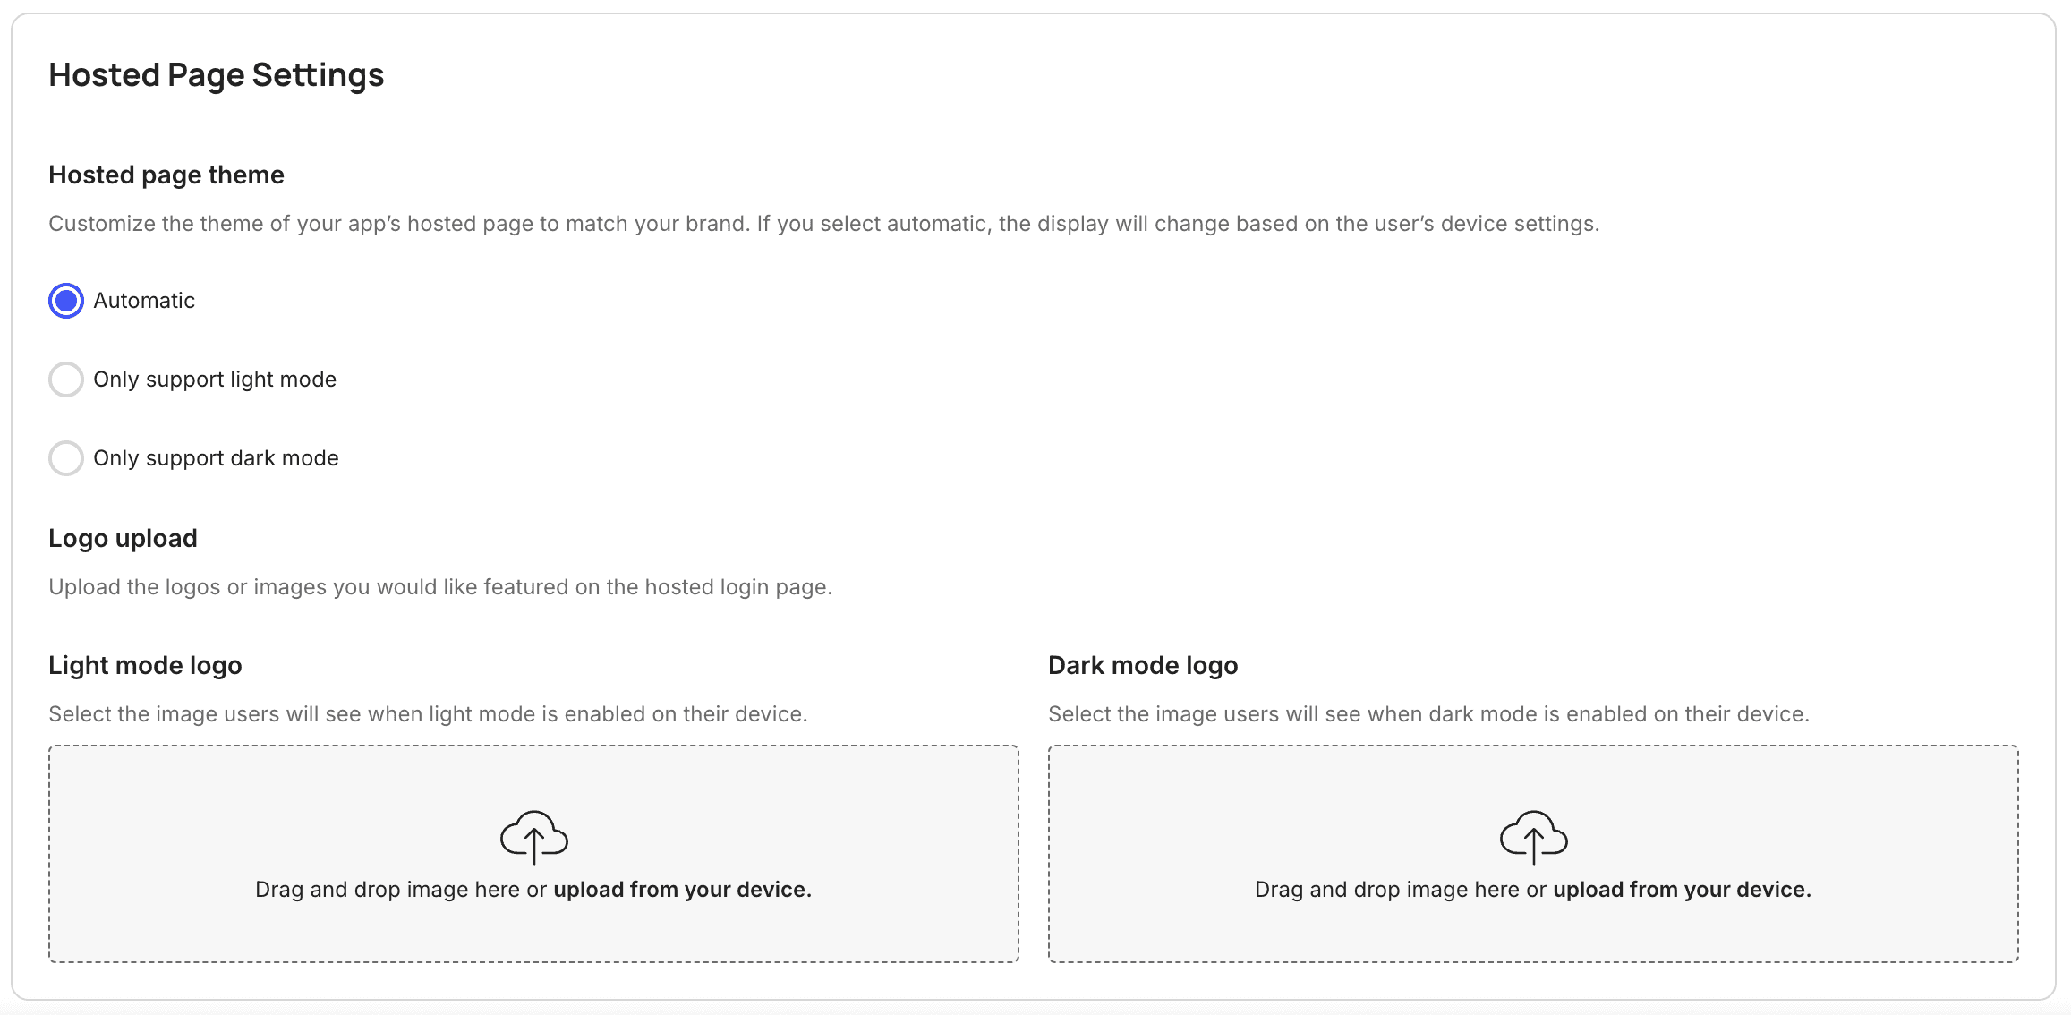
Task: Click the Automatic radio button circle
Action: click(x=65, y=301)
